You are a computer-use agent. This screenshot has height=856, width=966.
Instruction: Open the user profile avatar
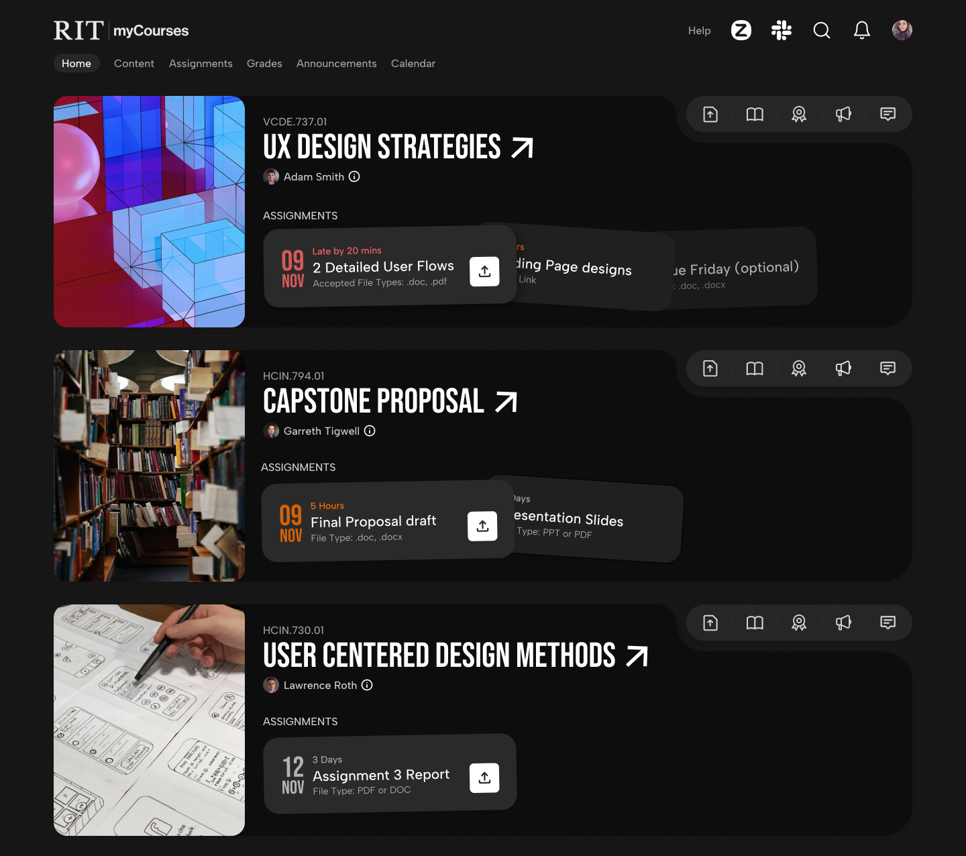[x=902, y=30]
